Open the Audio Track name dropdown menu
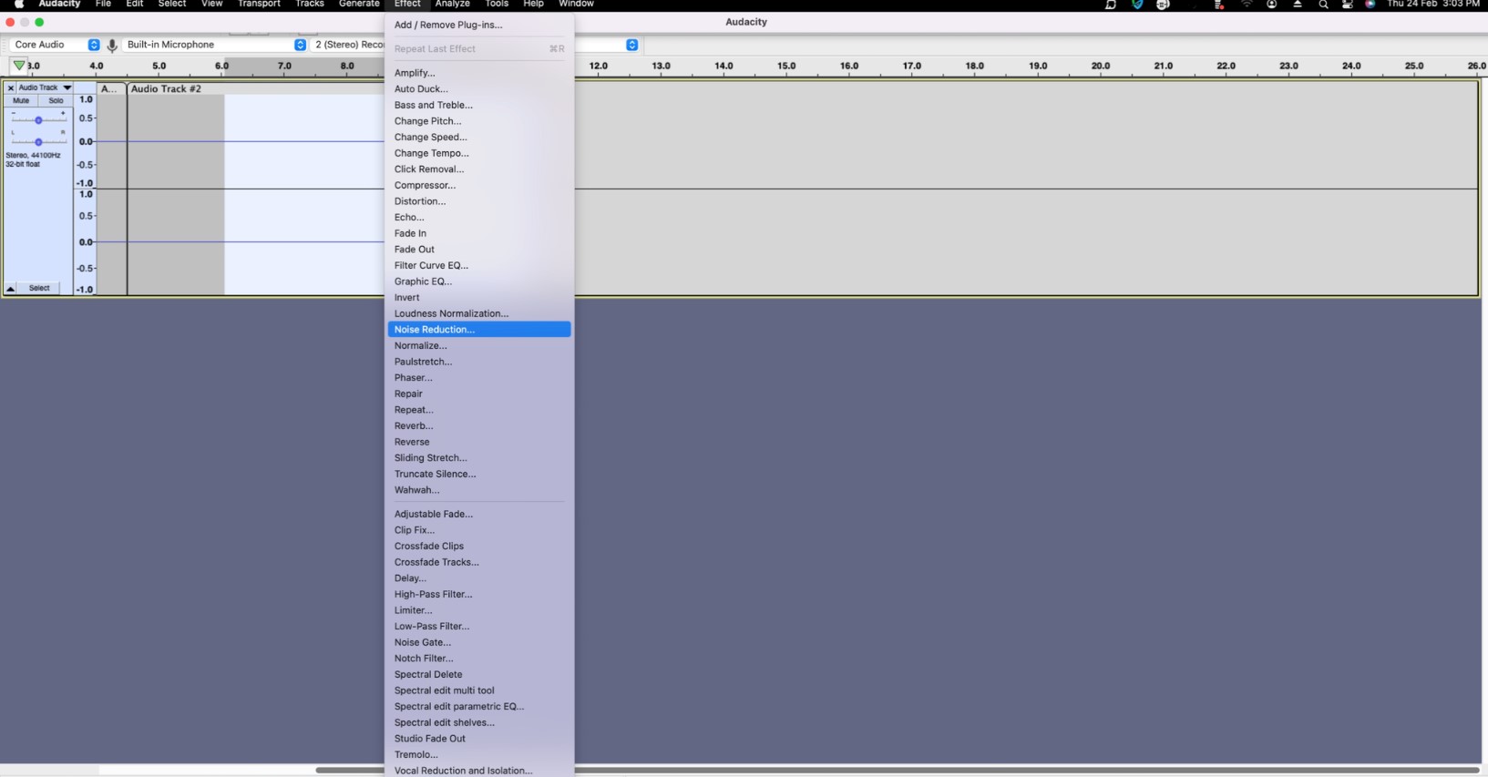Screen dimensions: 1488x777 pos(45,88)
